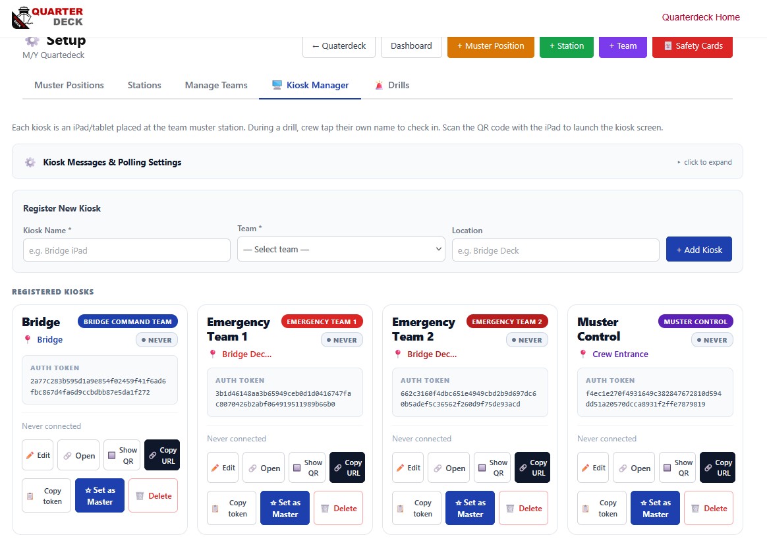This screenshot has height=558, width=767.
Task: Switch to the Stations tab
Action: pos(144,85)
